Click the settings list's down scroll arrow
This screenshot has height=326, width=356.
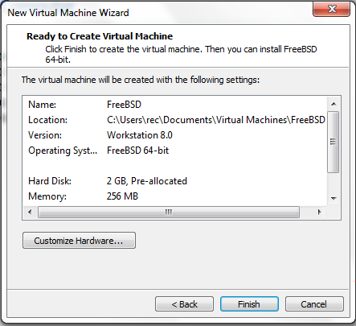point(333,199)
